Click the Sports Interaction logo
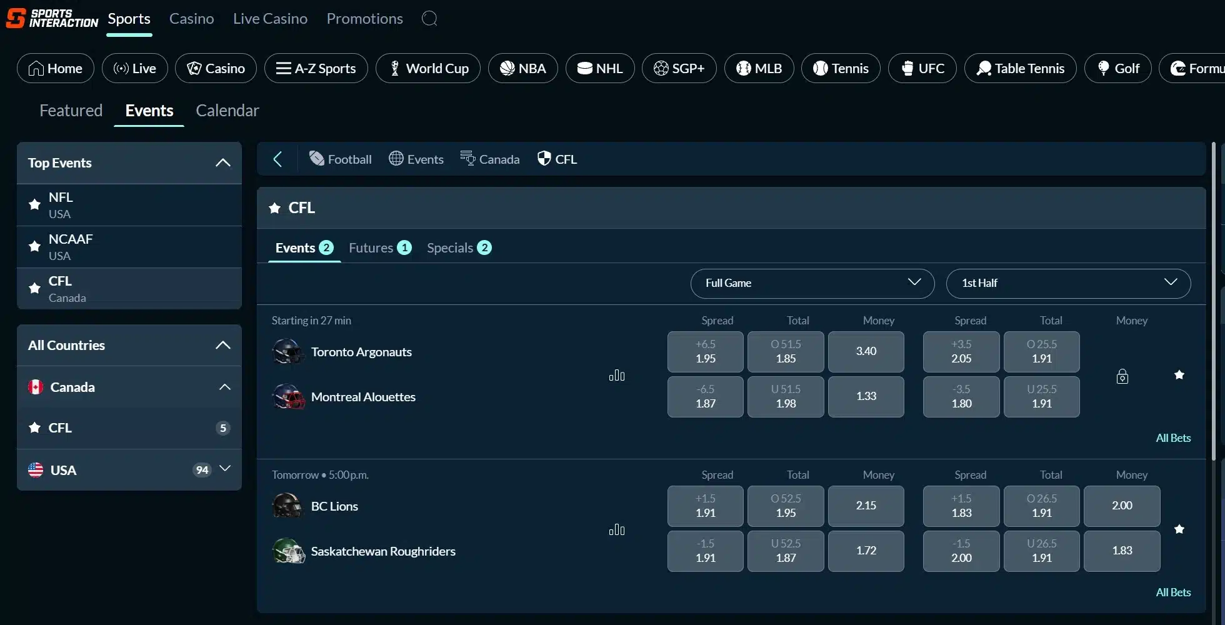 tap(52, 18)
